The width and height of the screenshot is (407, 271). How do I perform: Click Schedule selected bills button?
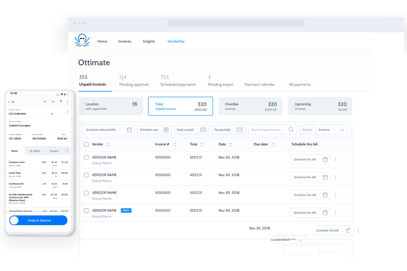click(x=109, y=130)
